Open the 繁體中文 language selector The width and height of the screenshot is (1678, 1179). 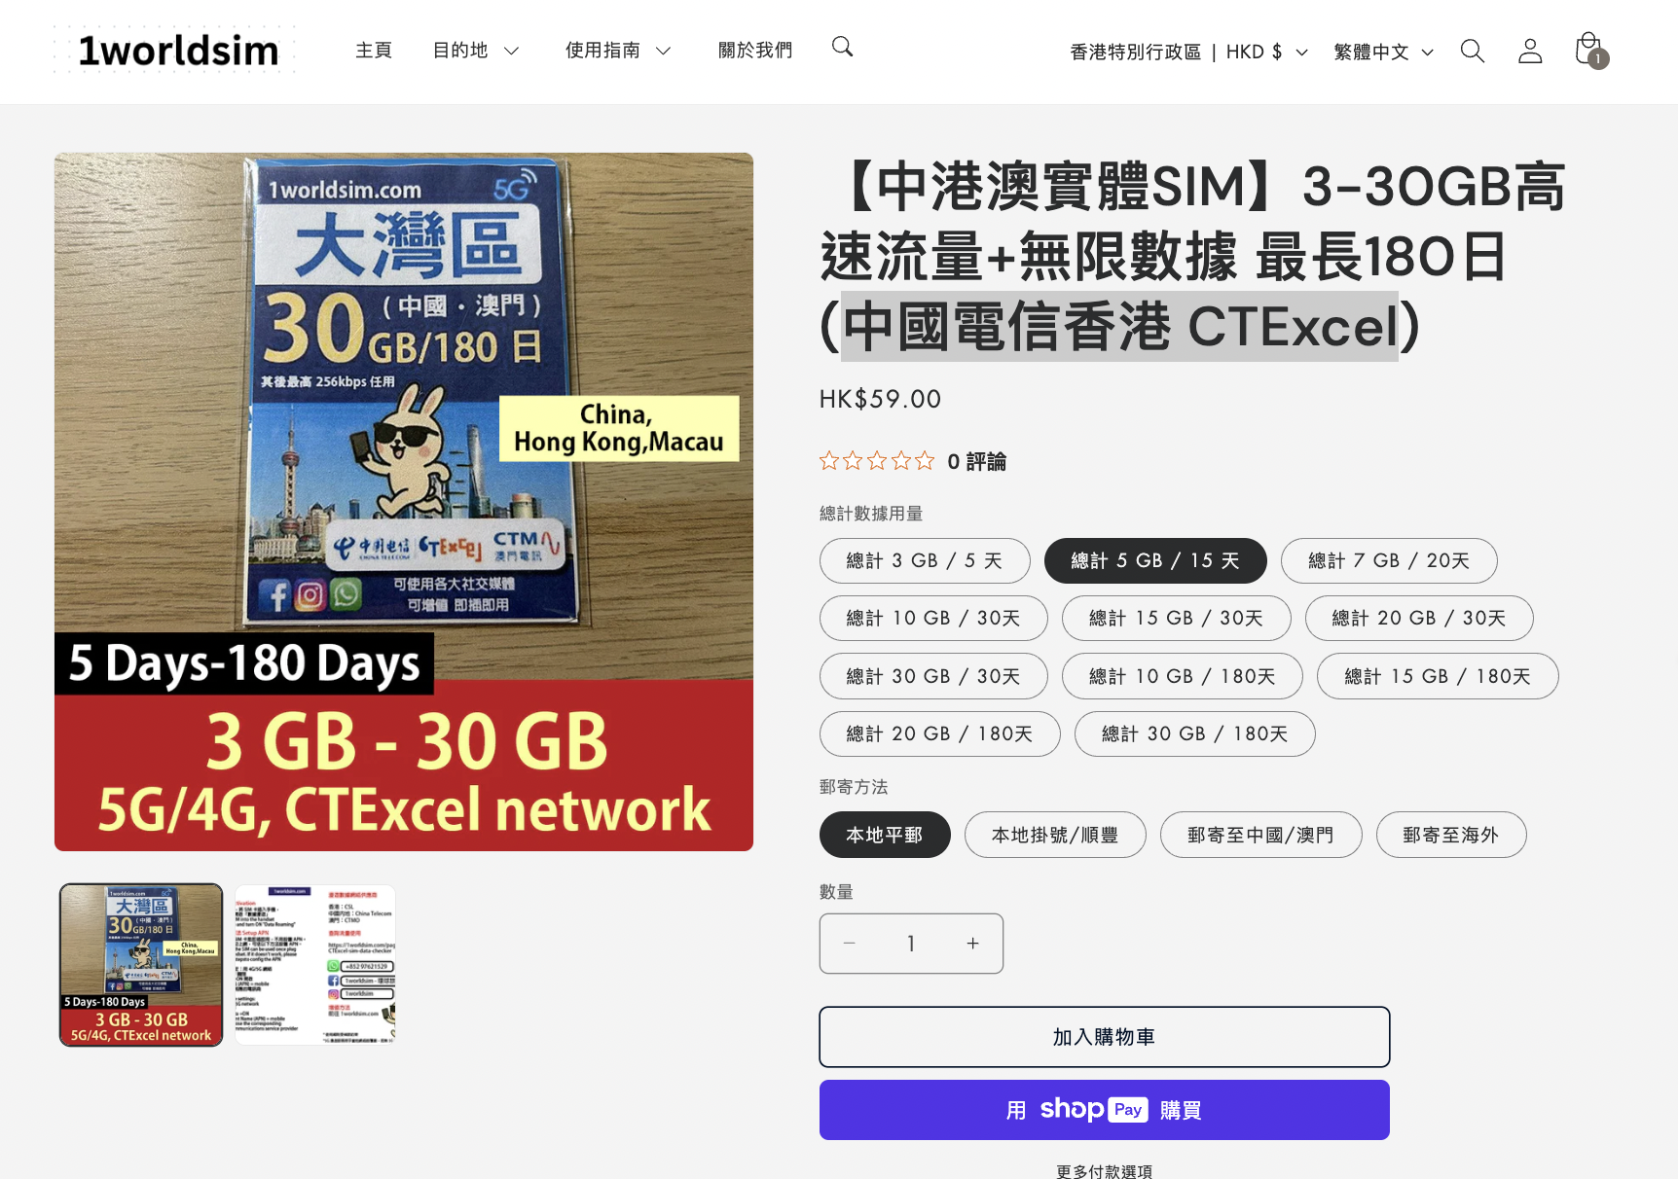[x=1383, y=52]
